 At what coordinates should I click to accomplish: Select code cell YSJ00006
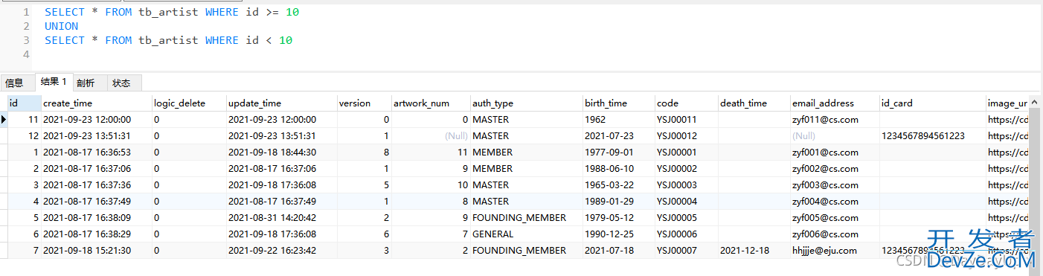point(686,234)
